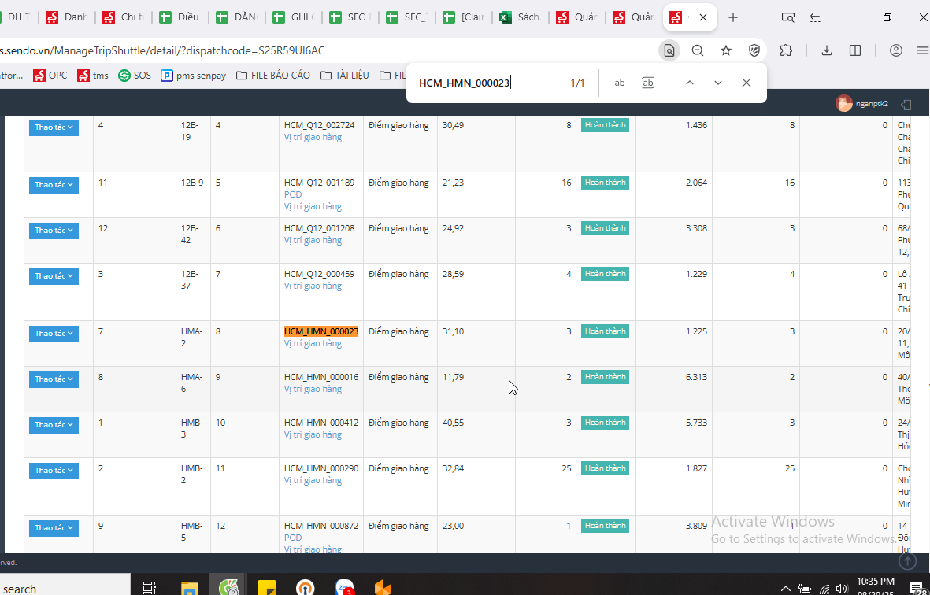The height and width of the screenshot is (595, 930).
Task: Switch to the GHI spreadsheet tab
Action: pyautogui.click(x=295, y=17)
